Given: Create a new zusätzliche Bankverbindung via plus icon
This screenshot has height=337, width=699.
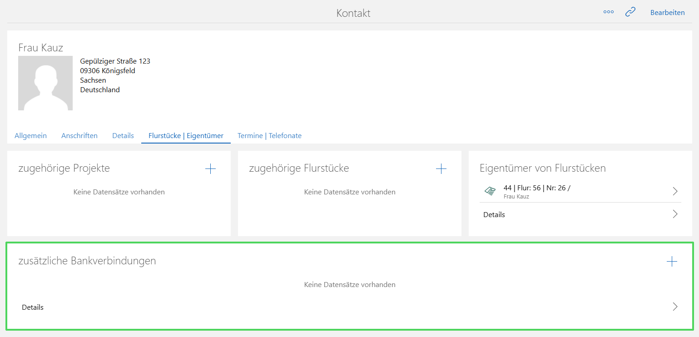Looking at the screenshot, I should coord(671,261).
